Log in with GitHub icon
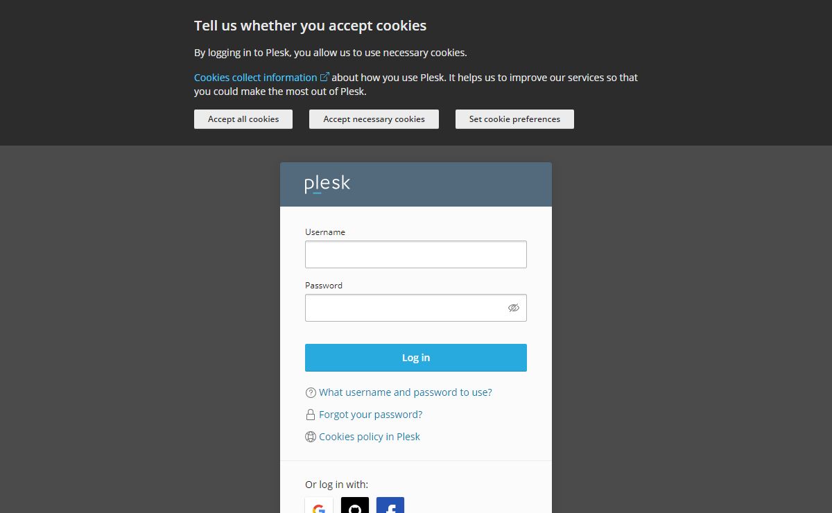Image resolution: width=832 pixels, height=513 pixels. coord(355,507)
